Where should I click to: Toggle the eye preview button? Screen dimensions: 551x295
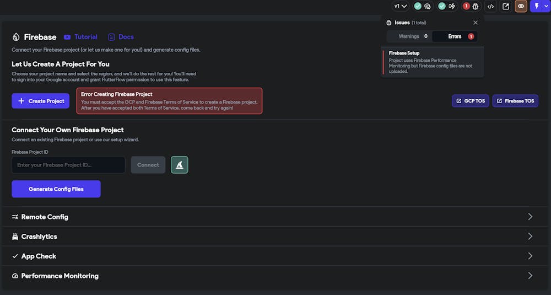click(x=521, y=6)
